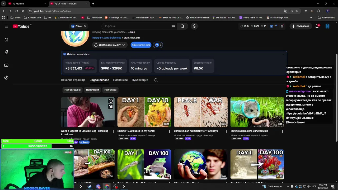Screen dimensions: 338x190
Task: Open the YouTube hamburger guide menu
Action: [x=6, y=26]
